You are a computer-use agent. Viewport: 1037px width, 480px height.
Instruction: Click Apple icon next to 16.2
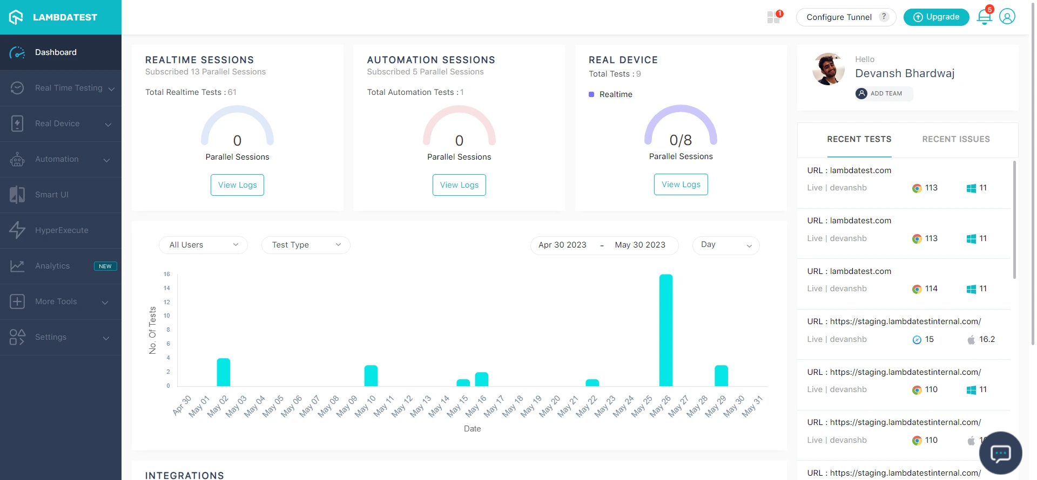[x=971, y=339]
